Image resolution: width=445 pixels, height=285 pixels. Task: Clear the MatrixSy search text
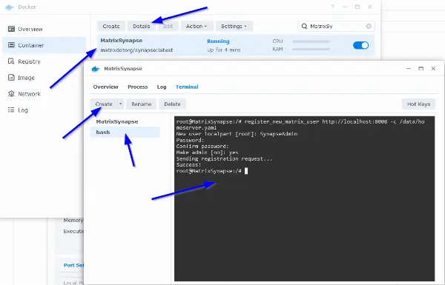click(x=369, y=26)
